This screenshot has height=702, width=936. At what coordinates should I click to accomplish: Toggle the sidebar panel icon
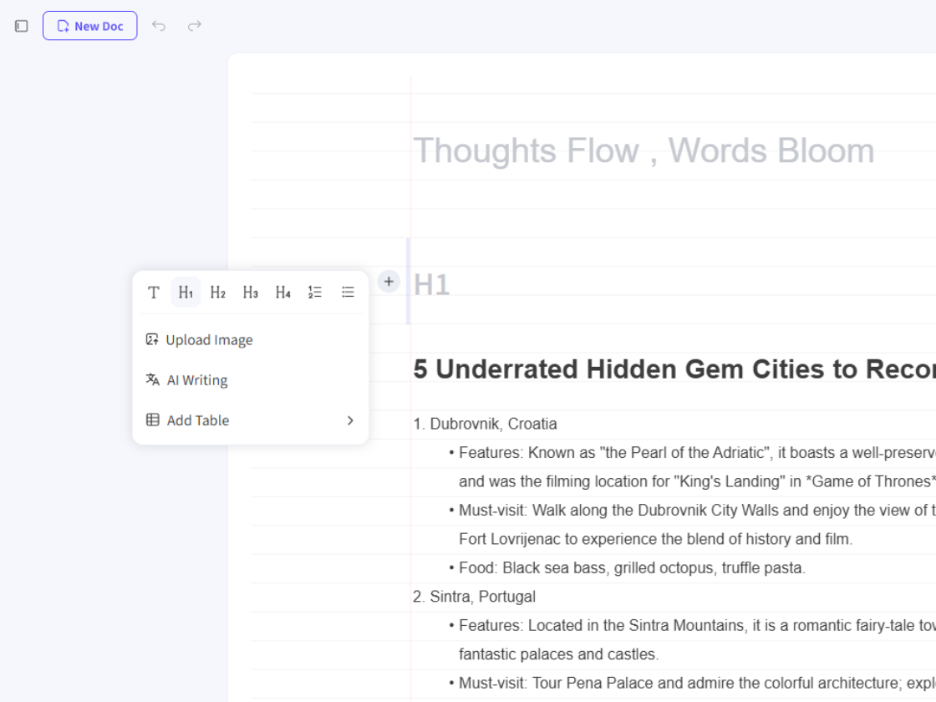[22, 26]
